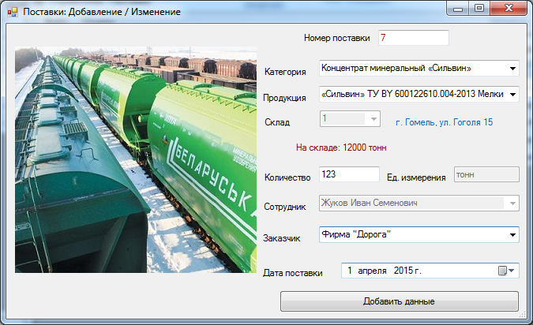Click the Добавить данные button
The height and width of the screenshot is (325, 533).
point(400,301)
